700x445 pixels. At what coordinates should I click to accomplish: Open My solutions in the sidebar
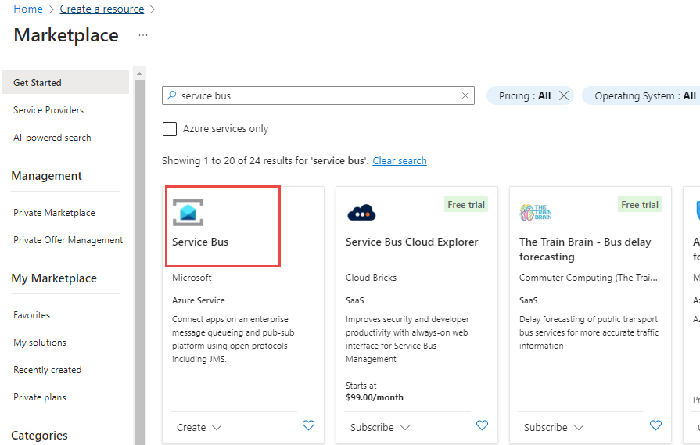click(40, 343)
